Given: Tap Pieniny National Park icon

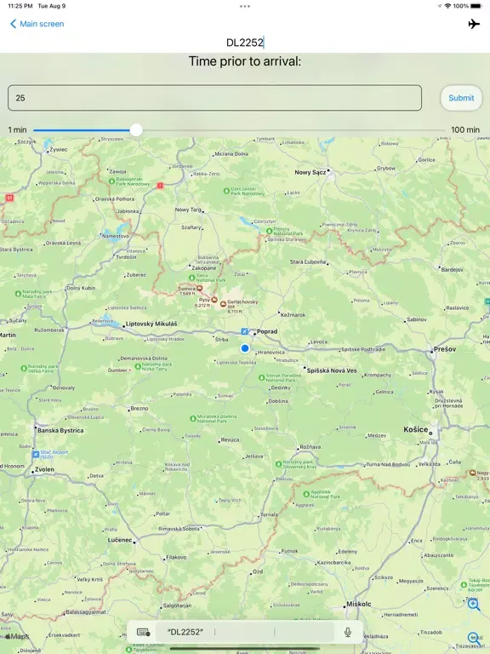Looking at the screenshot, I should point(269,231).
